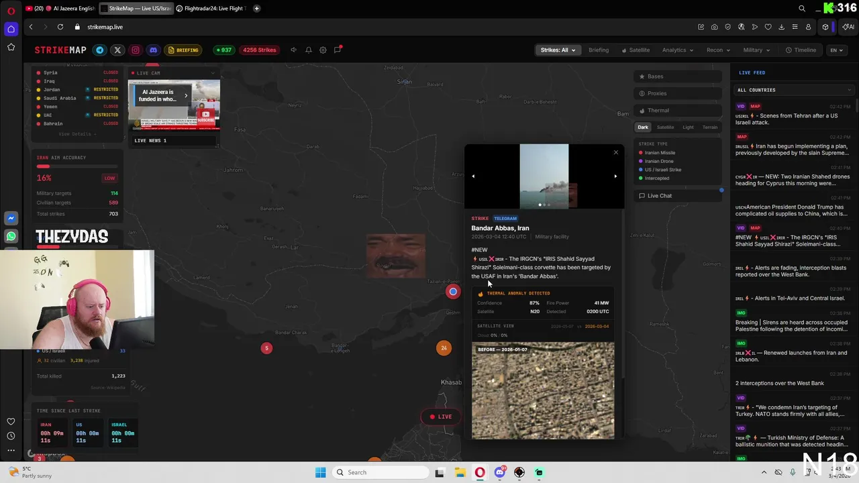
Task: Show previous image in strike popup
Action: coord(473,176)
